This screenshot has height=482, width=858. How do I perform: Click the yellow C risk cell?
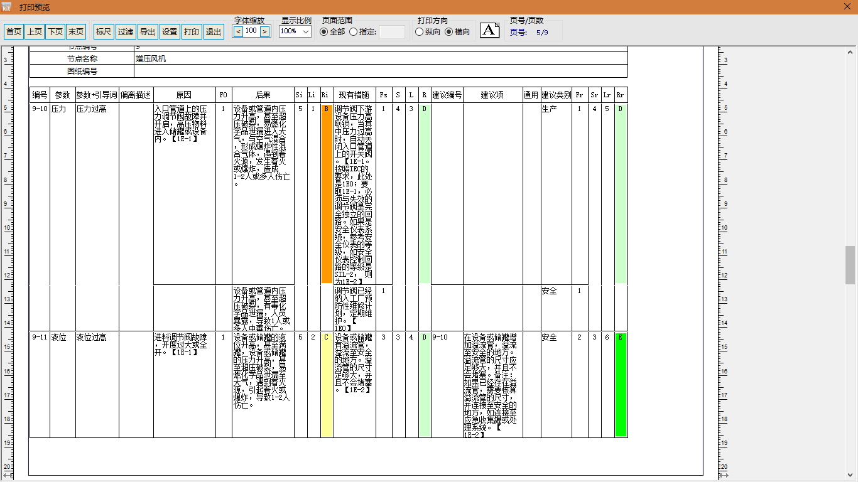327,384
